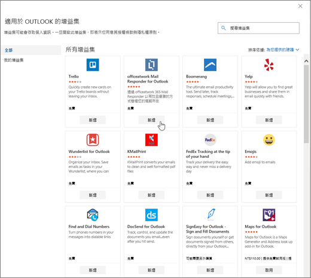Close the add-ins dialog
Screen dimensions: 311x278
300,6
